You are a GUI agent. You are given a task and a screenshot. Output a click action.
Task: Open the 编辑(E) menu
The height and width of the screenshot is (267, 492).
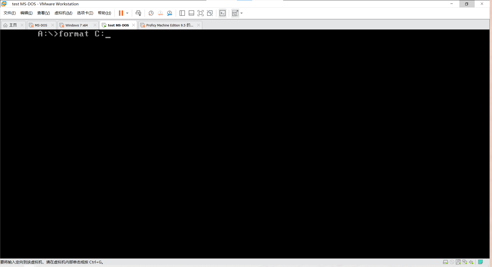[x=27, y=13]
